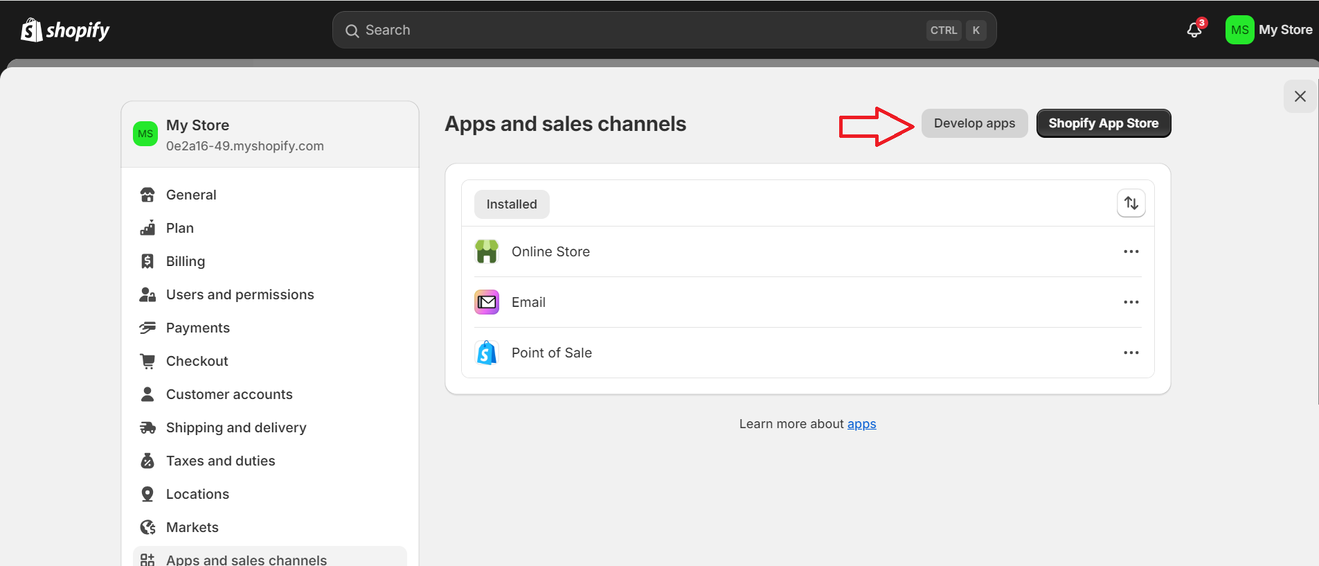Select Apps and sales channels in sidebar

[270, 556]
